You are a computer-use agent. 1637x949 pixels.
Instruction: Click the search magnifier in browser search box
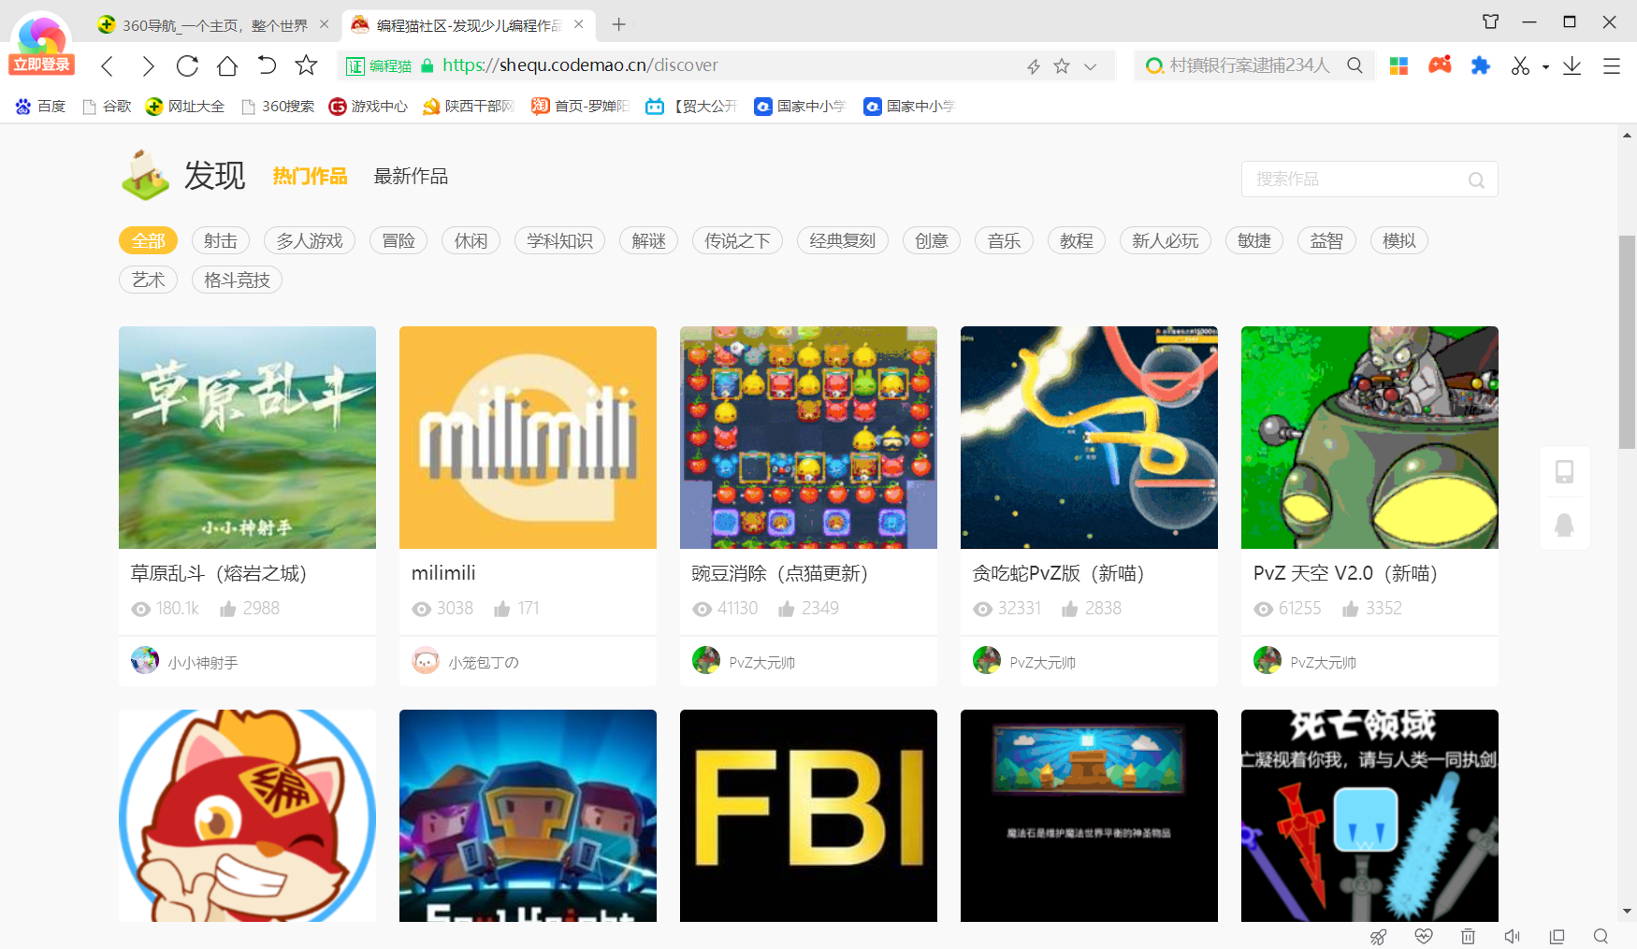[x=1355, y=65]
